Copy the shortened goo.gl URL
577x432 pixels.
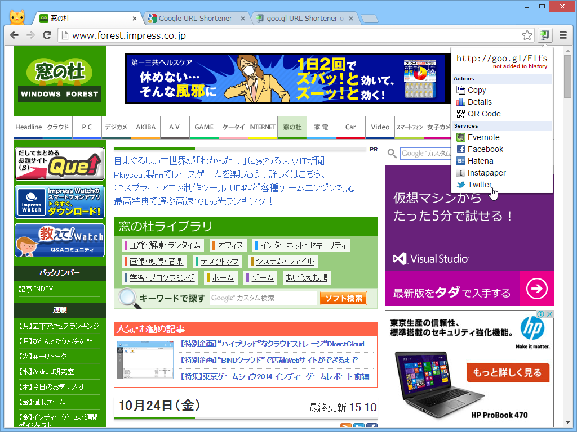(476, 90)
